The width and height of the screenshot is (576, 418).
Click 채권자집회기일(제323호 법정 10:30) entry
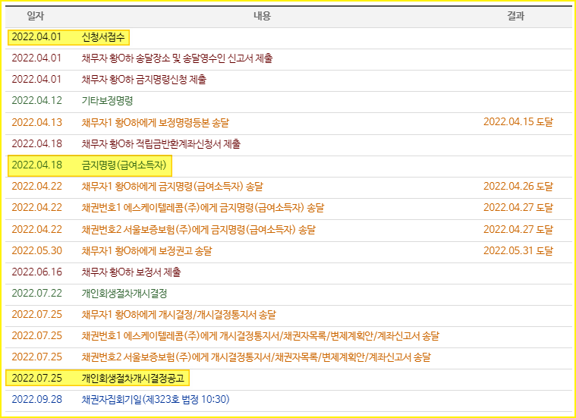(x=156, y=399)
